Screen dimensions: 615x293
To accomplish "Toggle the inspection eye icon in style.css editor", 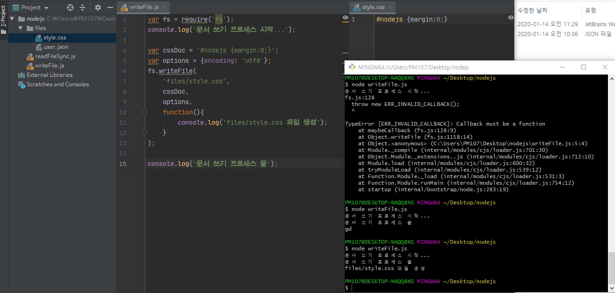I will click(x=511, y=18).
